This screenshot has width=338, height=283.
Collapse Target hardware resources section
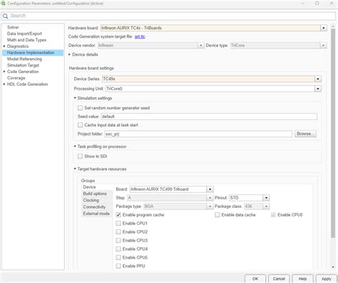[x=75, y=169]
